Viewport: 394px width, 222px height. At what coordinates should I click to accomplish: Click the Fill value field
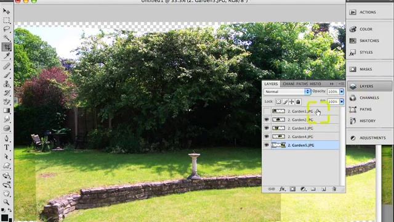(333, 102)
